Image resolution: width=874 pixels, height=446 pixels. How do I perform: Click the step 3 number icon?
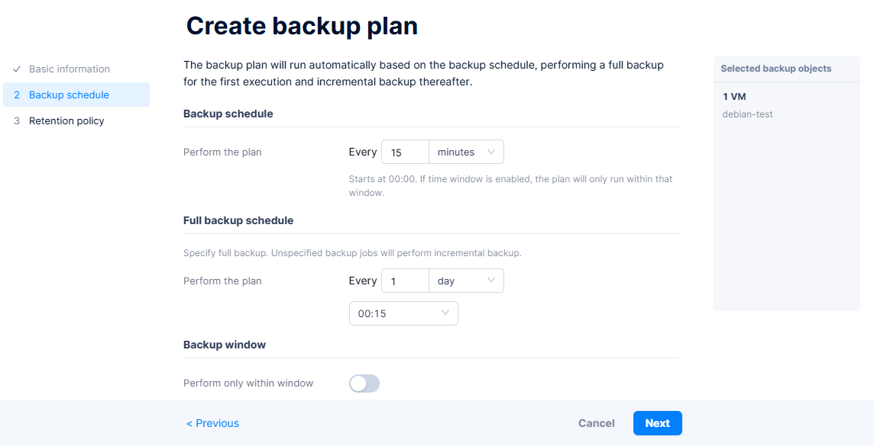tap(17, 120)
